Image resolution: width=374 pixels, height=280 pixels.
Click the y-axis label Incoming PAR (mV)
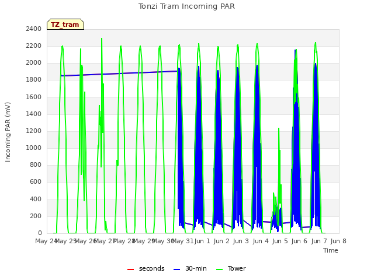(x=8, y=132)
